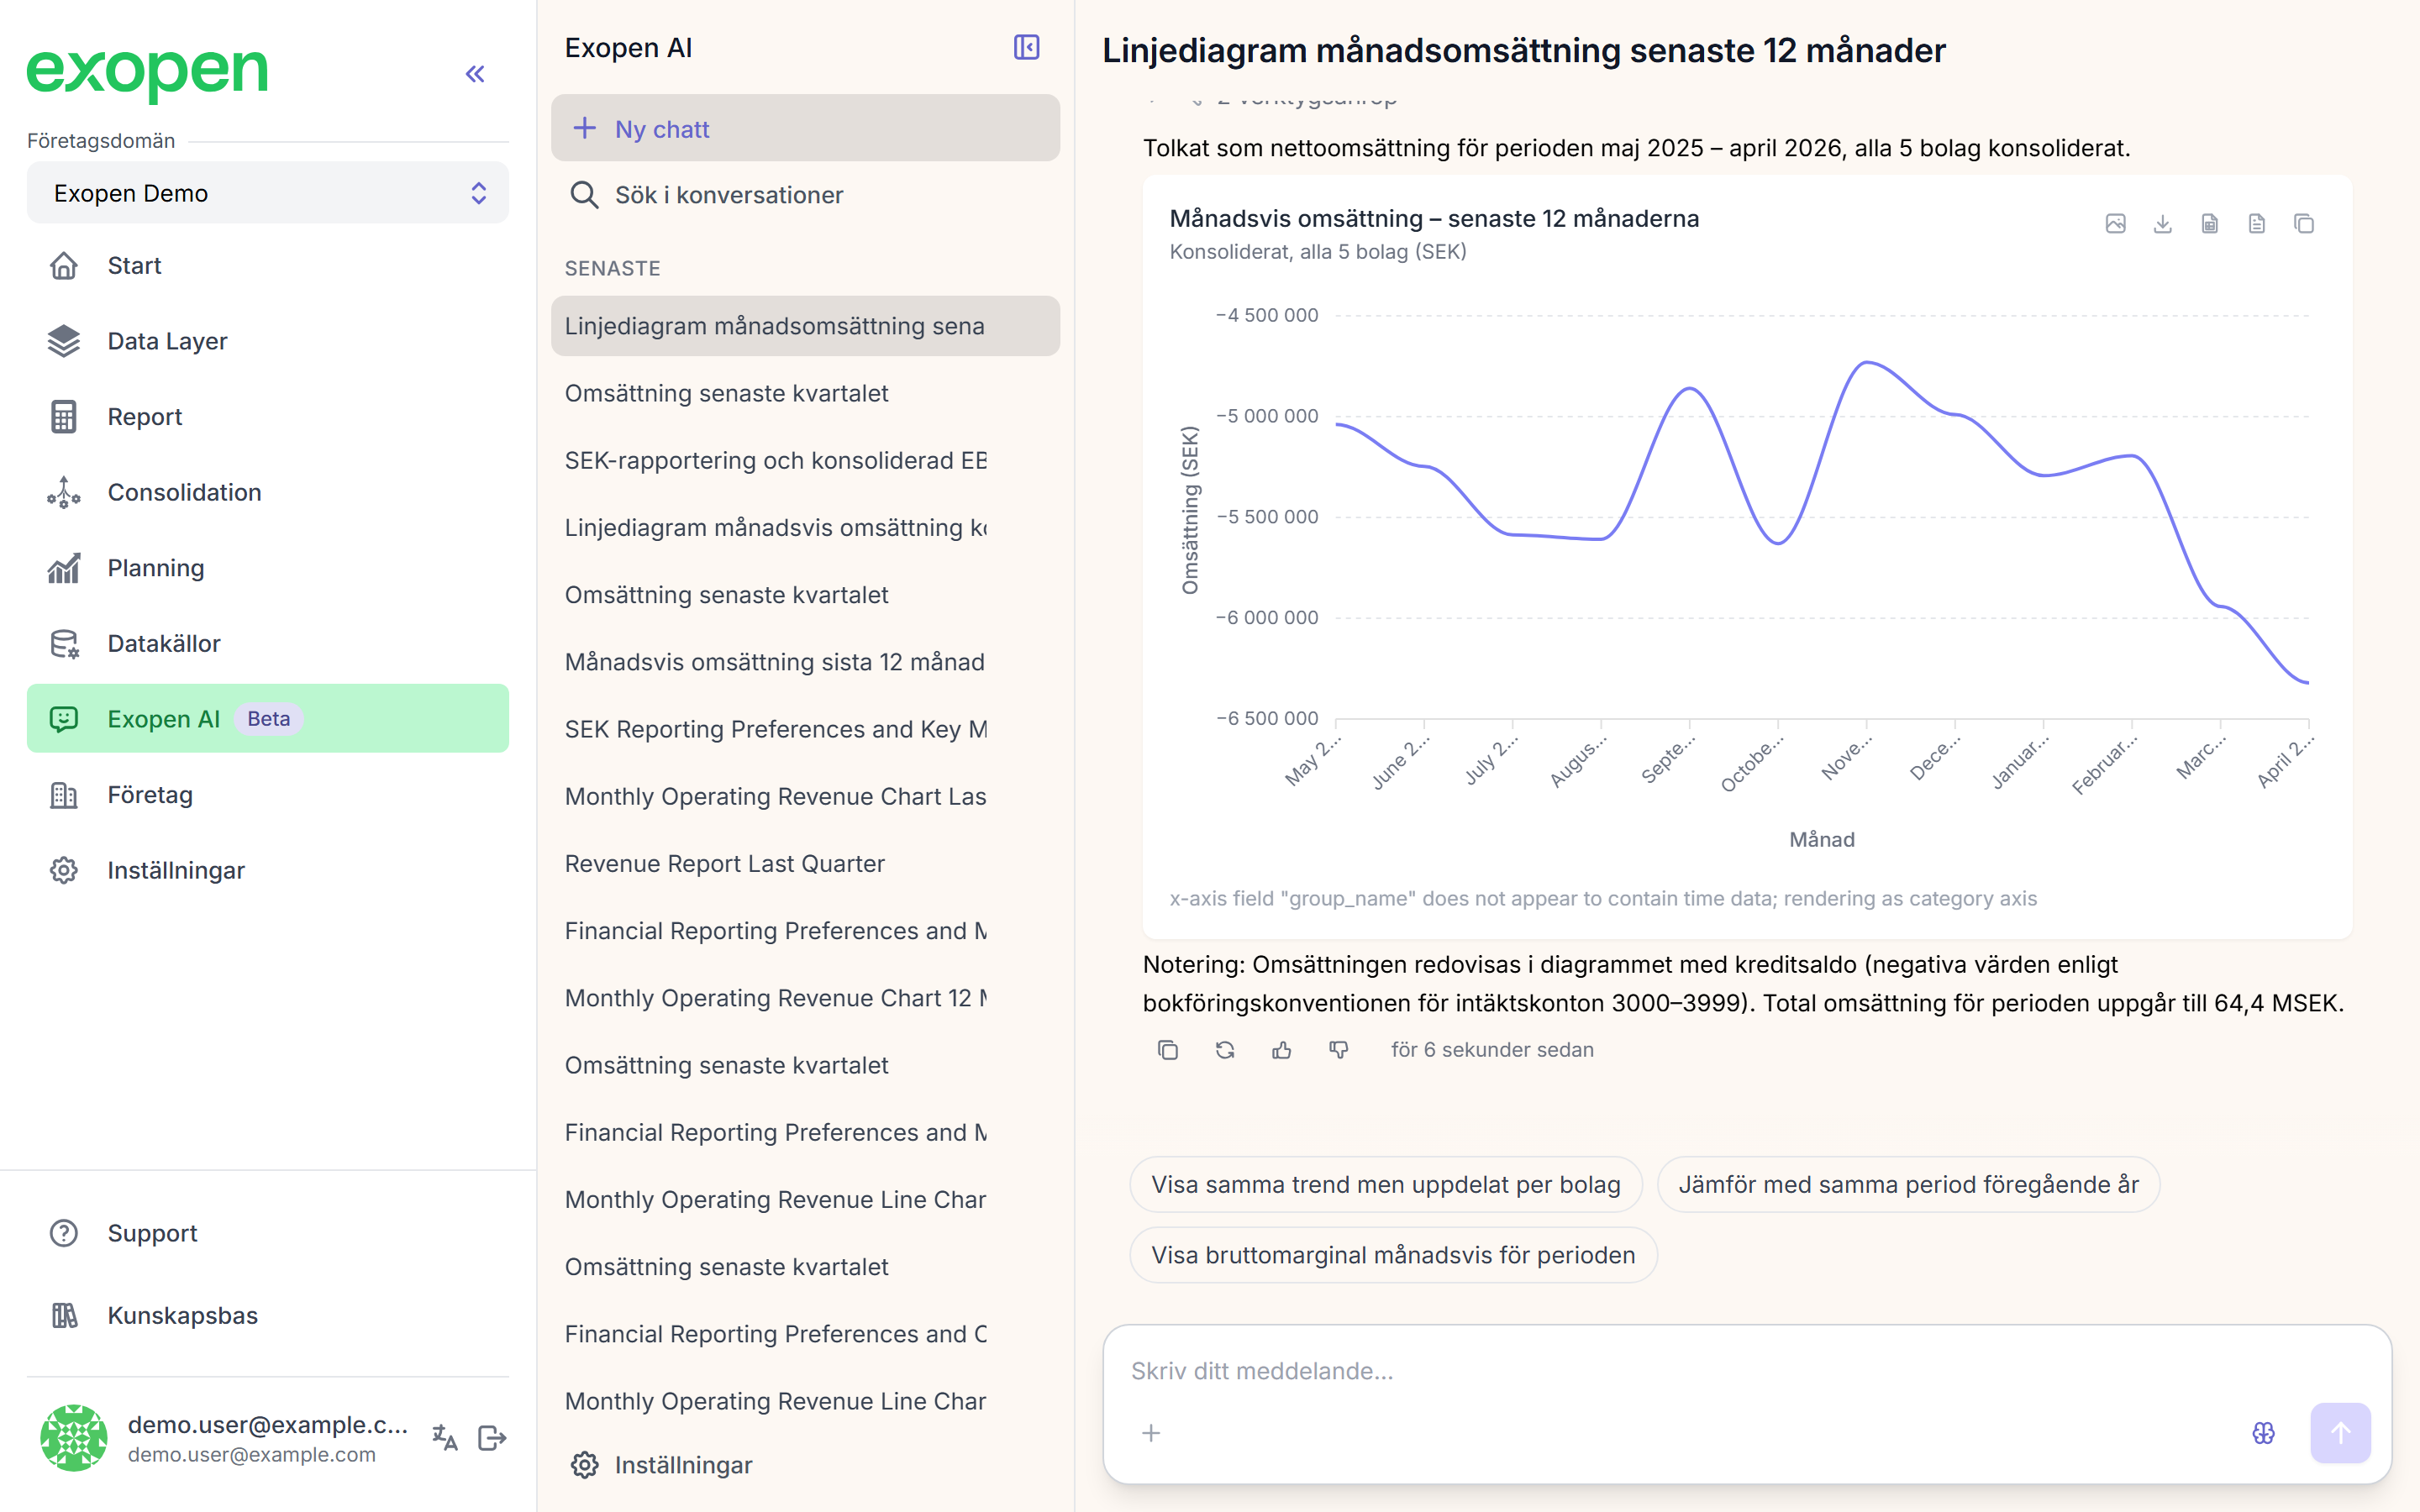Open the selected chat Linjediagram månadsomsättning sena

[x=805, y=326]
